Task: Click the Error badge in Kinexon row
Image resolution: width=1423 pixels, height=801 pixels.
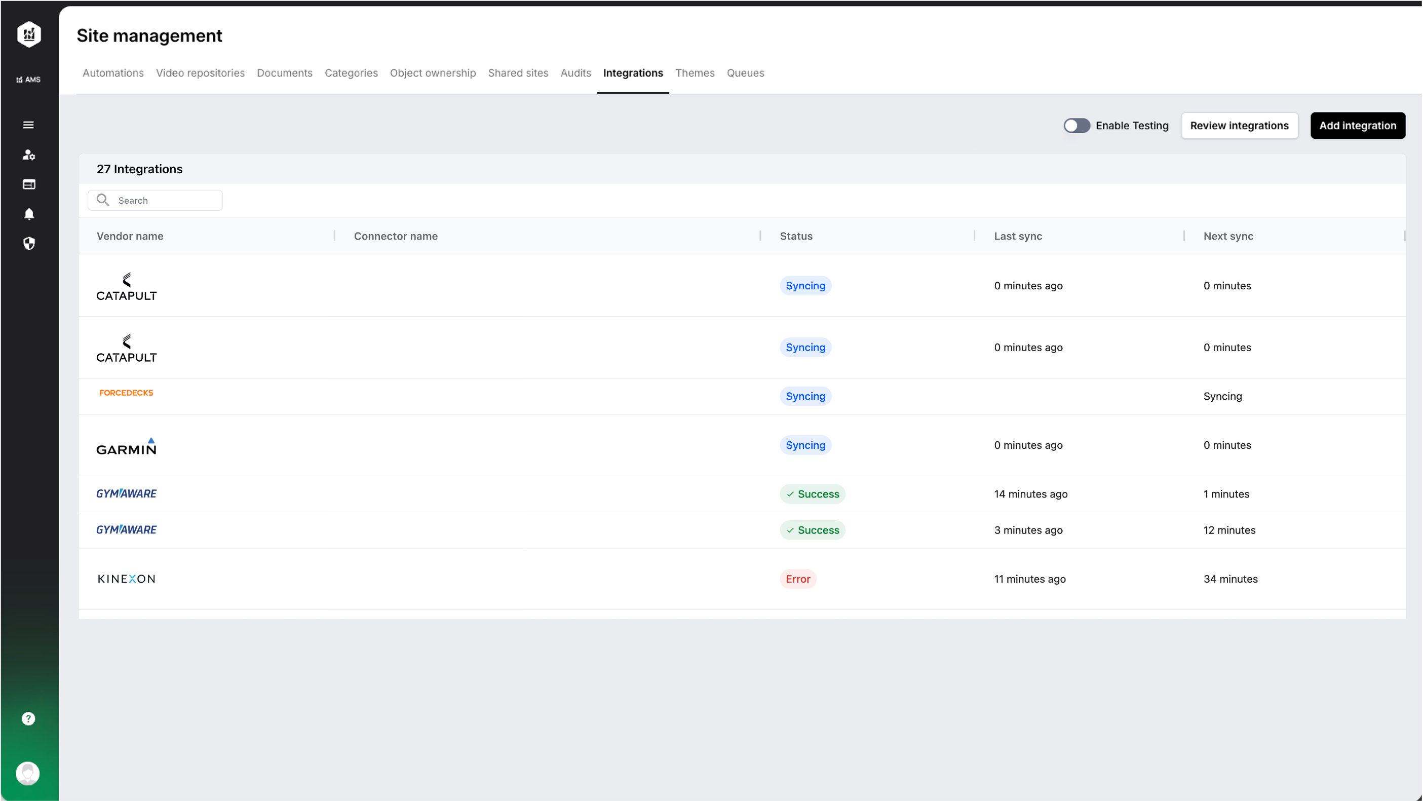Action: [798, 579]
